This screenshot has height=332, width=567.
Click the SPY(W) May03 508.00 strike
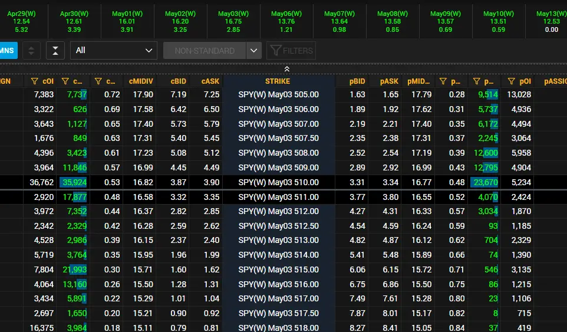(x=278, y=153)
